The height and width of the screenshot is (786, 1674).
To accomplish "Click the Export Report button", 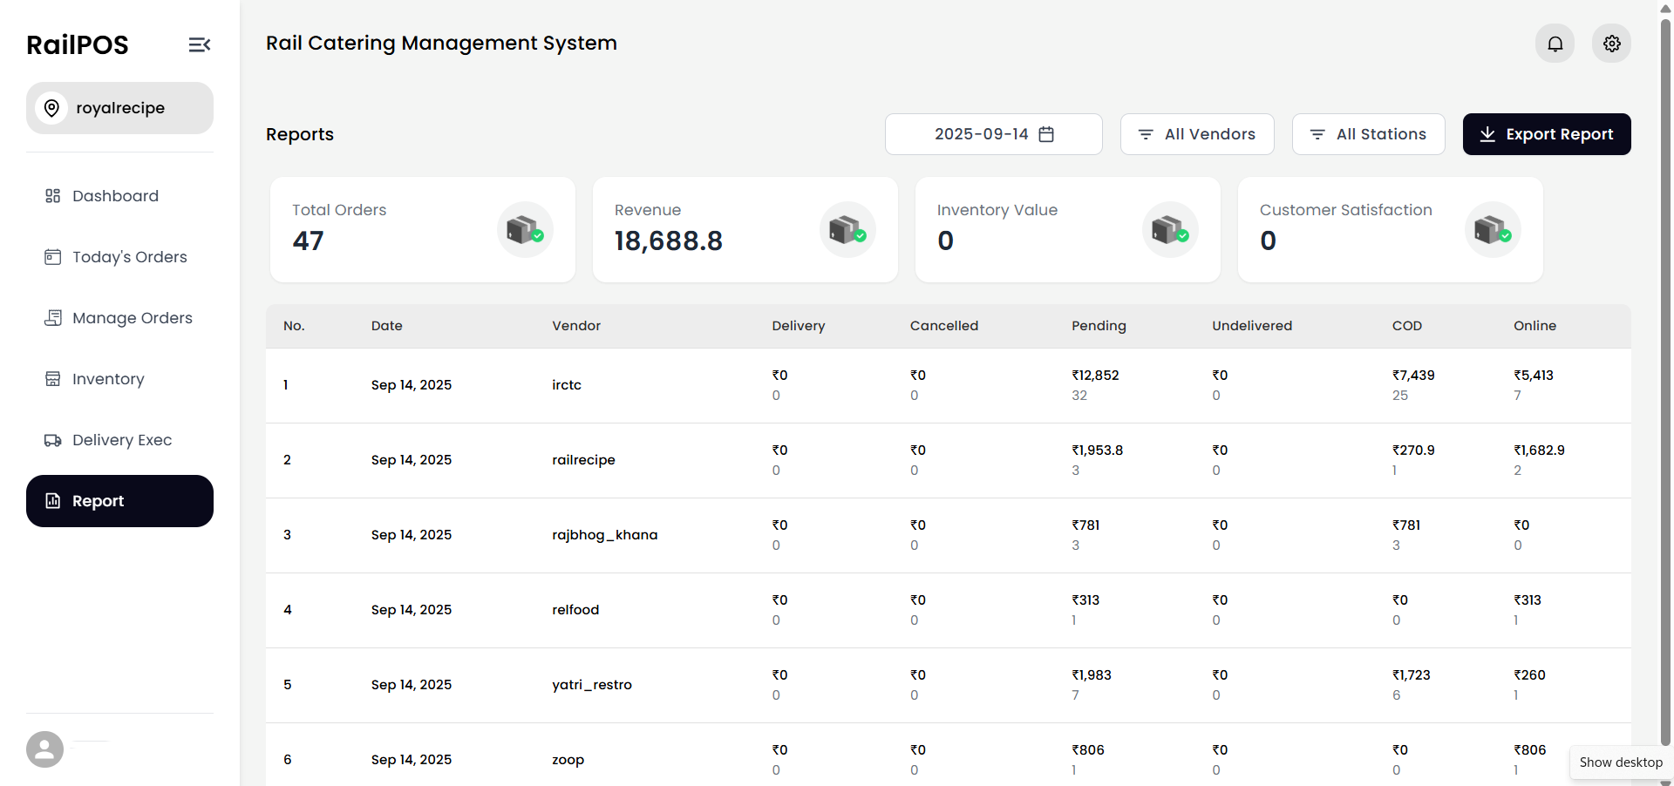I will [x=1547, y=134].
